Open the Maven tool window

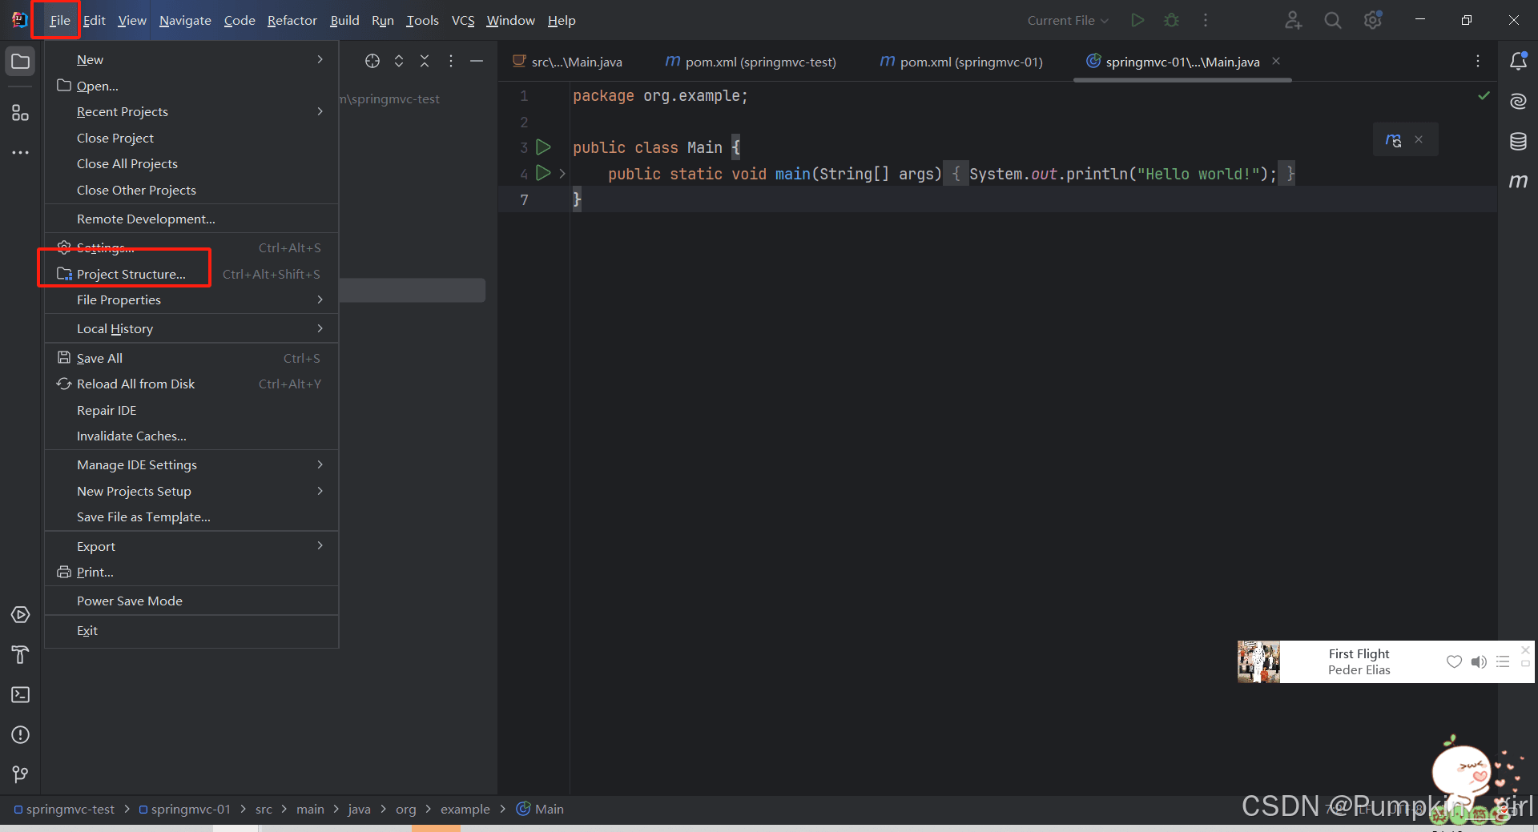tap(1518, 182)
